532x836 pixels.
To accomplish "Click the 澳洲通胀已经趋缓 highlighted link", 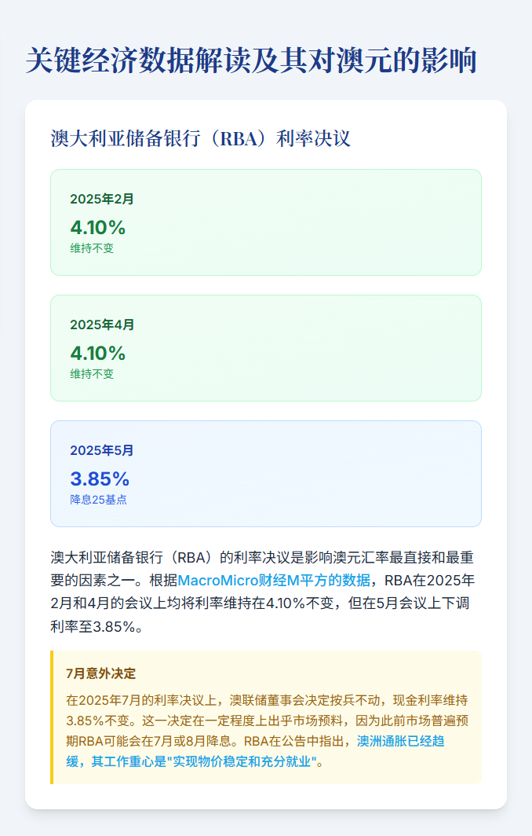I will pyautogui.click(x=402, y=740).
